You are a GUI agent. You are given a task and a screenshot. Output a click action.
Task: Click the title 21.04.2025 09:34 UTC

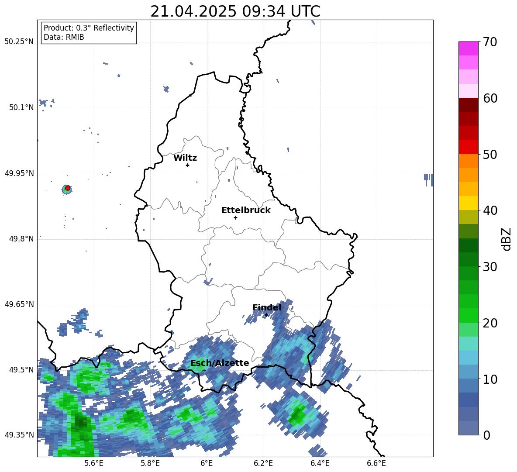pyautogui.click(x=235, y=12)
